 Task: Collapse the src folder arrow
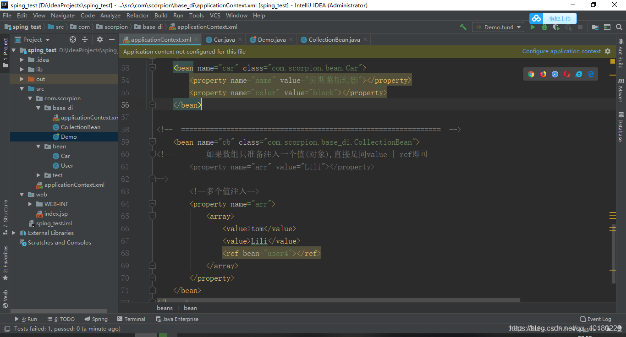(x=22, y=88)
